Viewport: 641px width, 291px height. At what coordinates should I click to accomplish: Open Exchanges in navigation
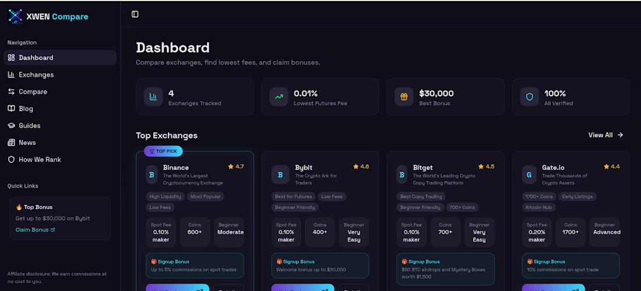60,74
